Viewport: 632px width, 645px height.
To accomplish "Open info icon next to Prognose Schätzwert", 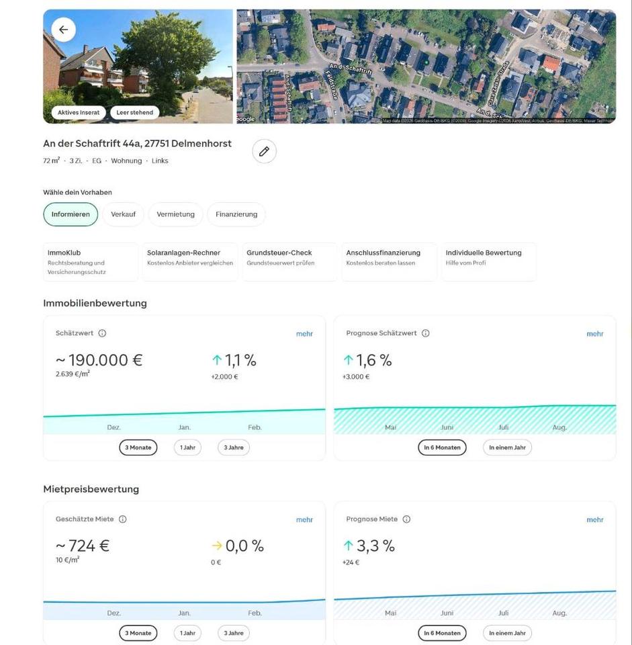I will 425,333.
